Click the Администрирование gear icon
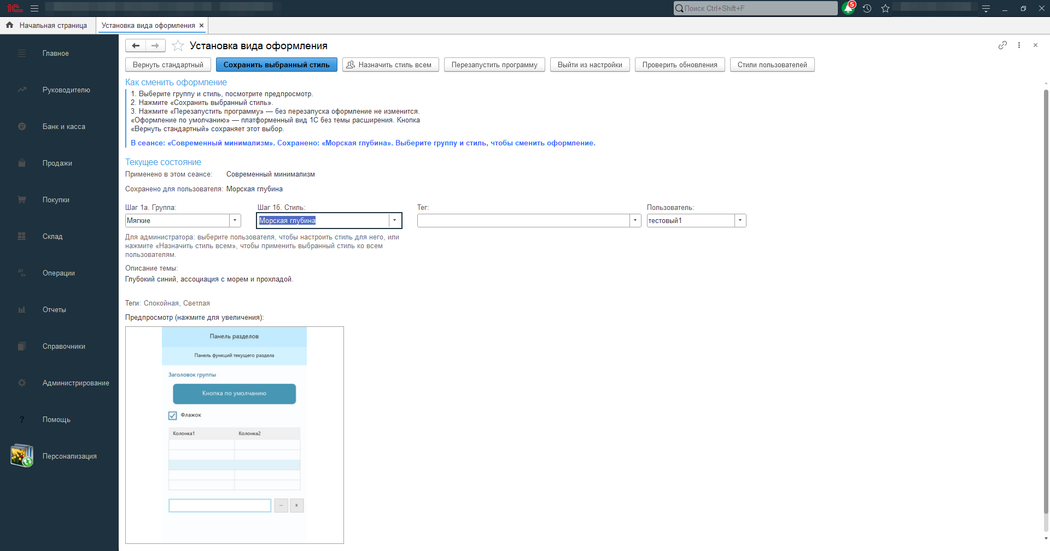1050x551 pixels. pyautogui.click(x=22, y=383)
